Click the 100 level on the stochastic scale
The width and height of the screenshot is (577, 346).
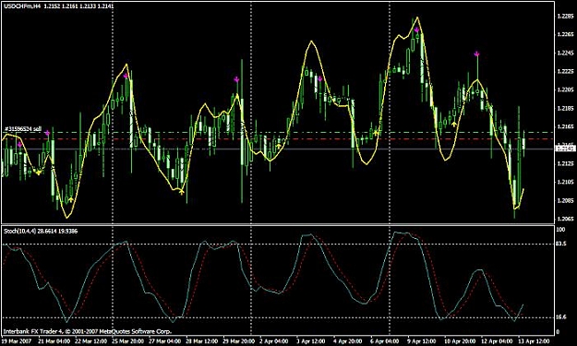coord(560,230)
